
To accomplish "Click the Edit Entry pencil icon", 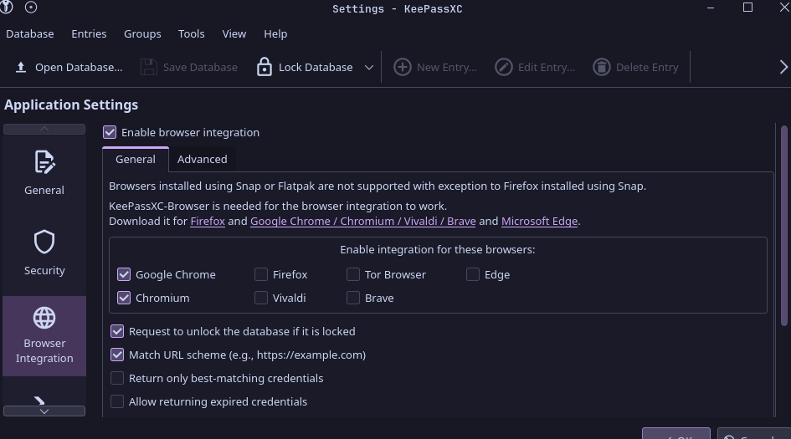I will 503,67.
